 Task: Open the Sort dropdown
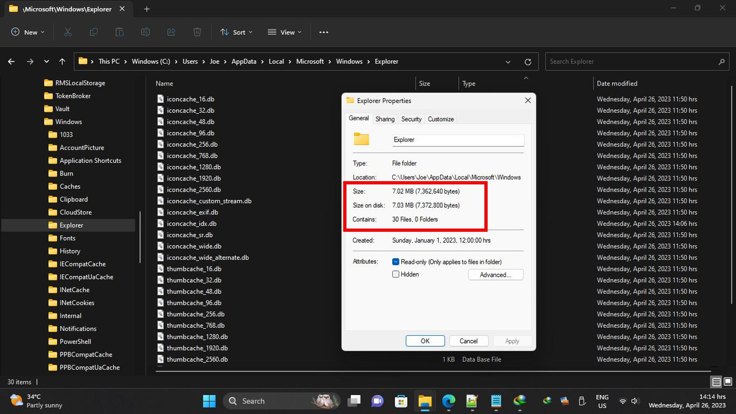[236, 32]
